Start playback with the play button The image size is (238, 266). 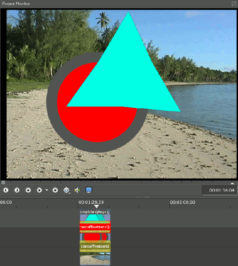click(39, 190)
